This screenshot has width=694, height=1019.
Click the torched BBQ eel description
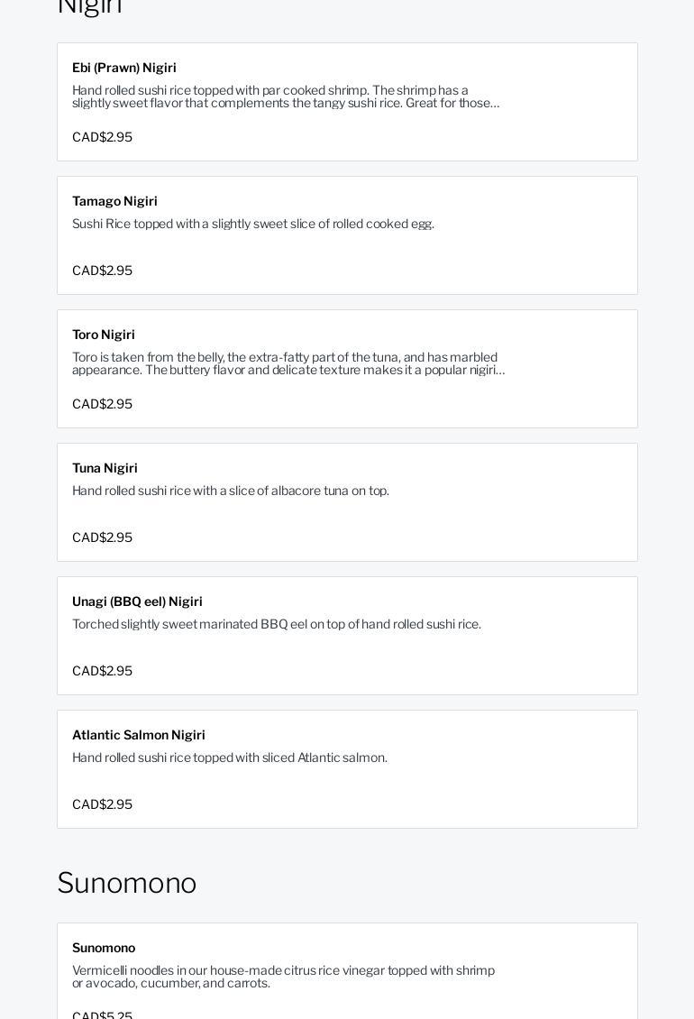pos(277,624)
